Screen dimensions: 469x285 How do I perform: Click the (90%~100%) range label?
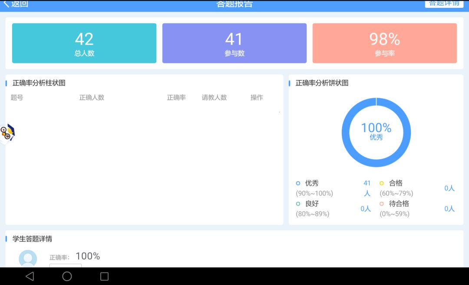pyautogui.click(x=314, y=193)
